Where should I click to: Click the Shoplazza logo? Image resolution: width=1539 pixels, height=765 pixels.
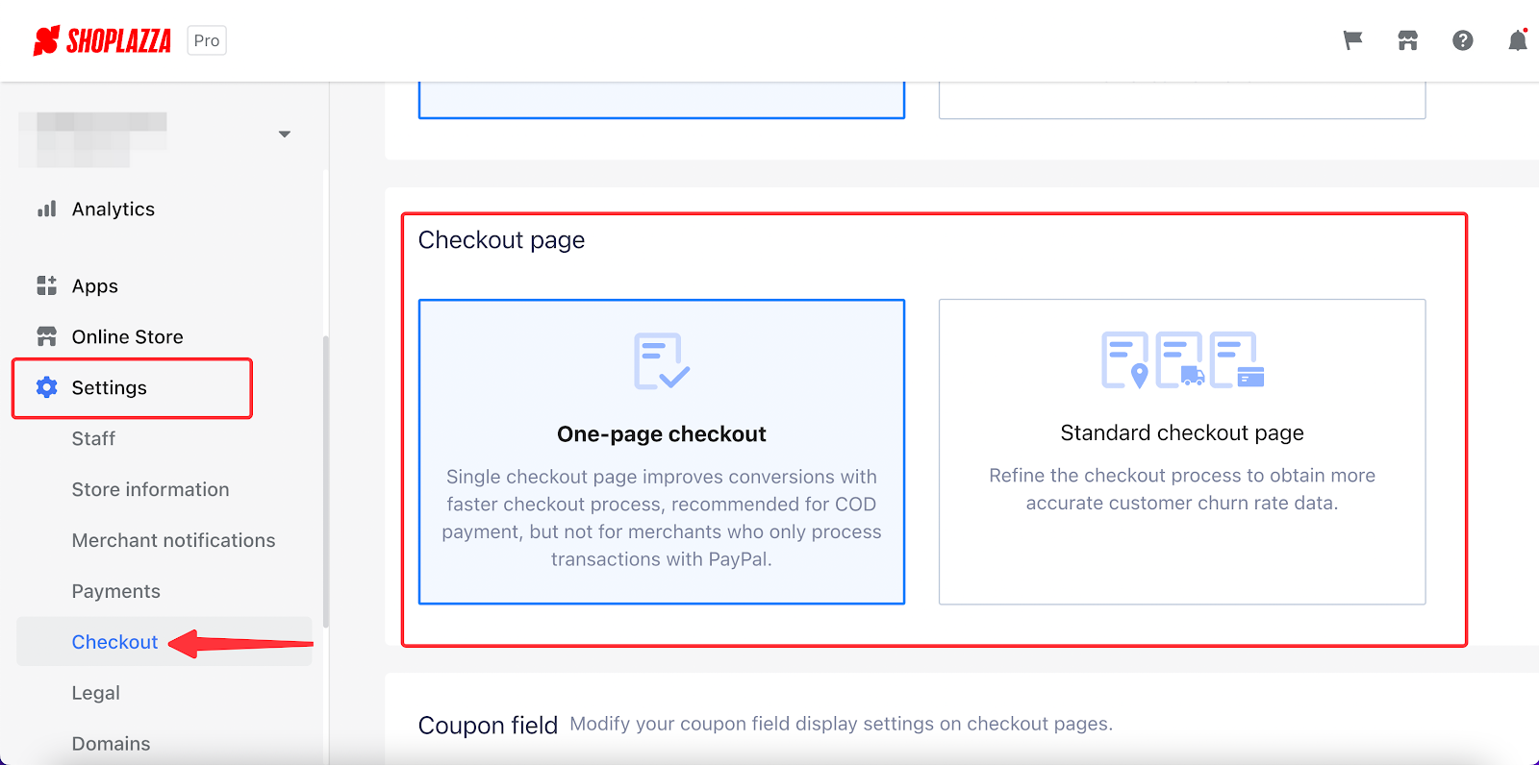102,40
